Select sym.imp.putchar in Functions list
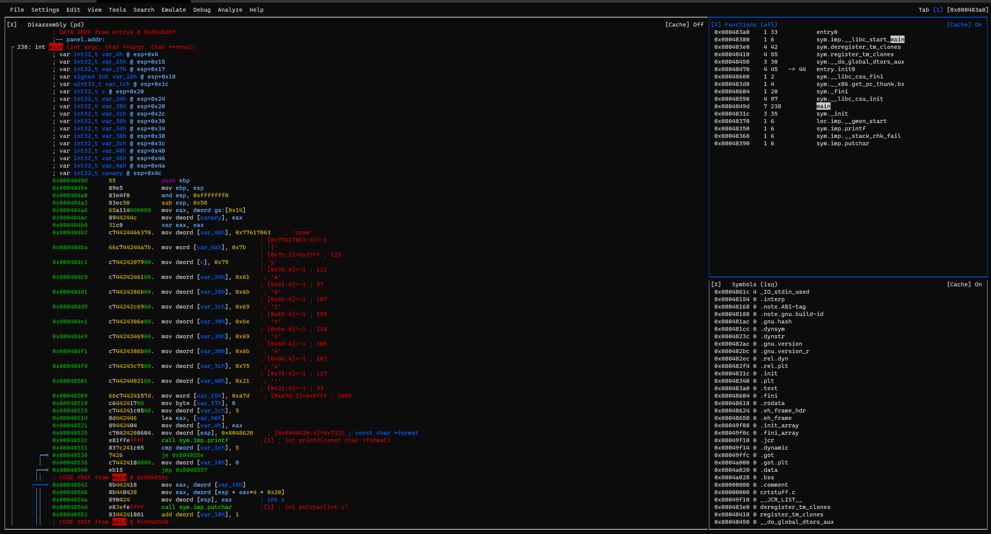The width and height of the screenshot is (991, 534). tap(842, 143)
